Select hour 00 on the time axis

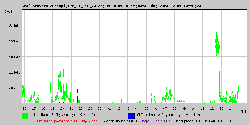point(99,108)
